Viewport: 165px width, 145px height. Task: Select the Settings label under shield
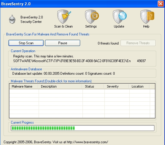click(91, 26)
